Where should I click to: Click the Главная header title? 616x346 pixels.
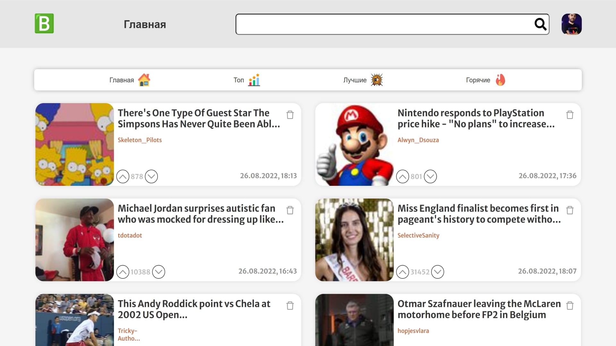(145, 24)
